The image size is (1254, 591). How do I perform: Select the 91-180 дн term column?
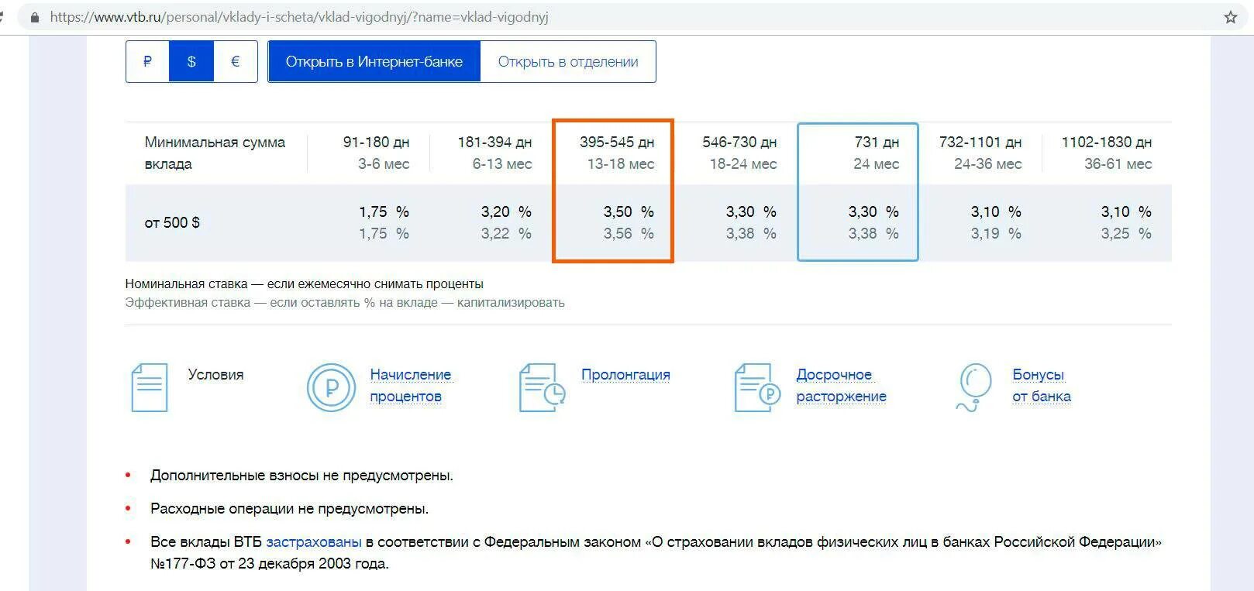[x=376, y=153]
